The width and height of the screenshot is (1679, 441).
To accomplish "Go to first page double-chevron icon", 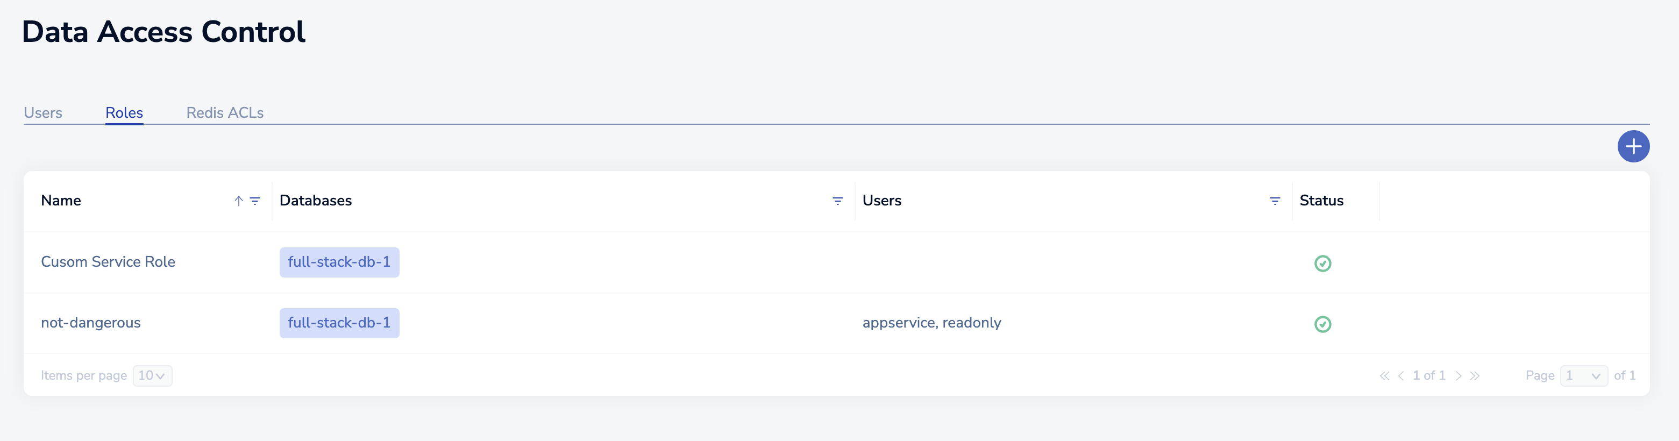I will pos(1384,376).
